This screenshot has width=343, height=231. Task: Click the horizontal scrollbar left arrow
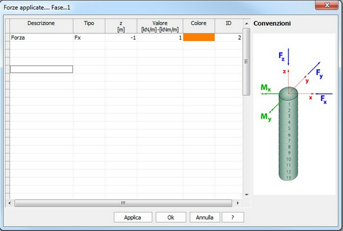pos(9,203)
